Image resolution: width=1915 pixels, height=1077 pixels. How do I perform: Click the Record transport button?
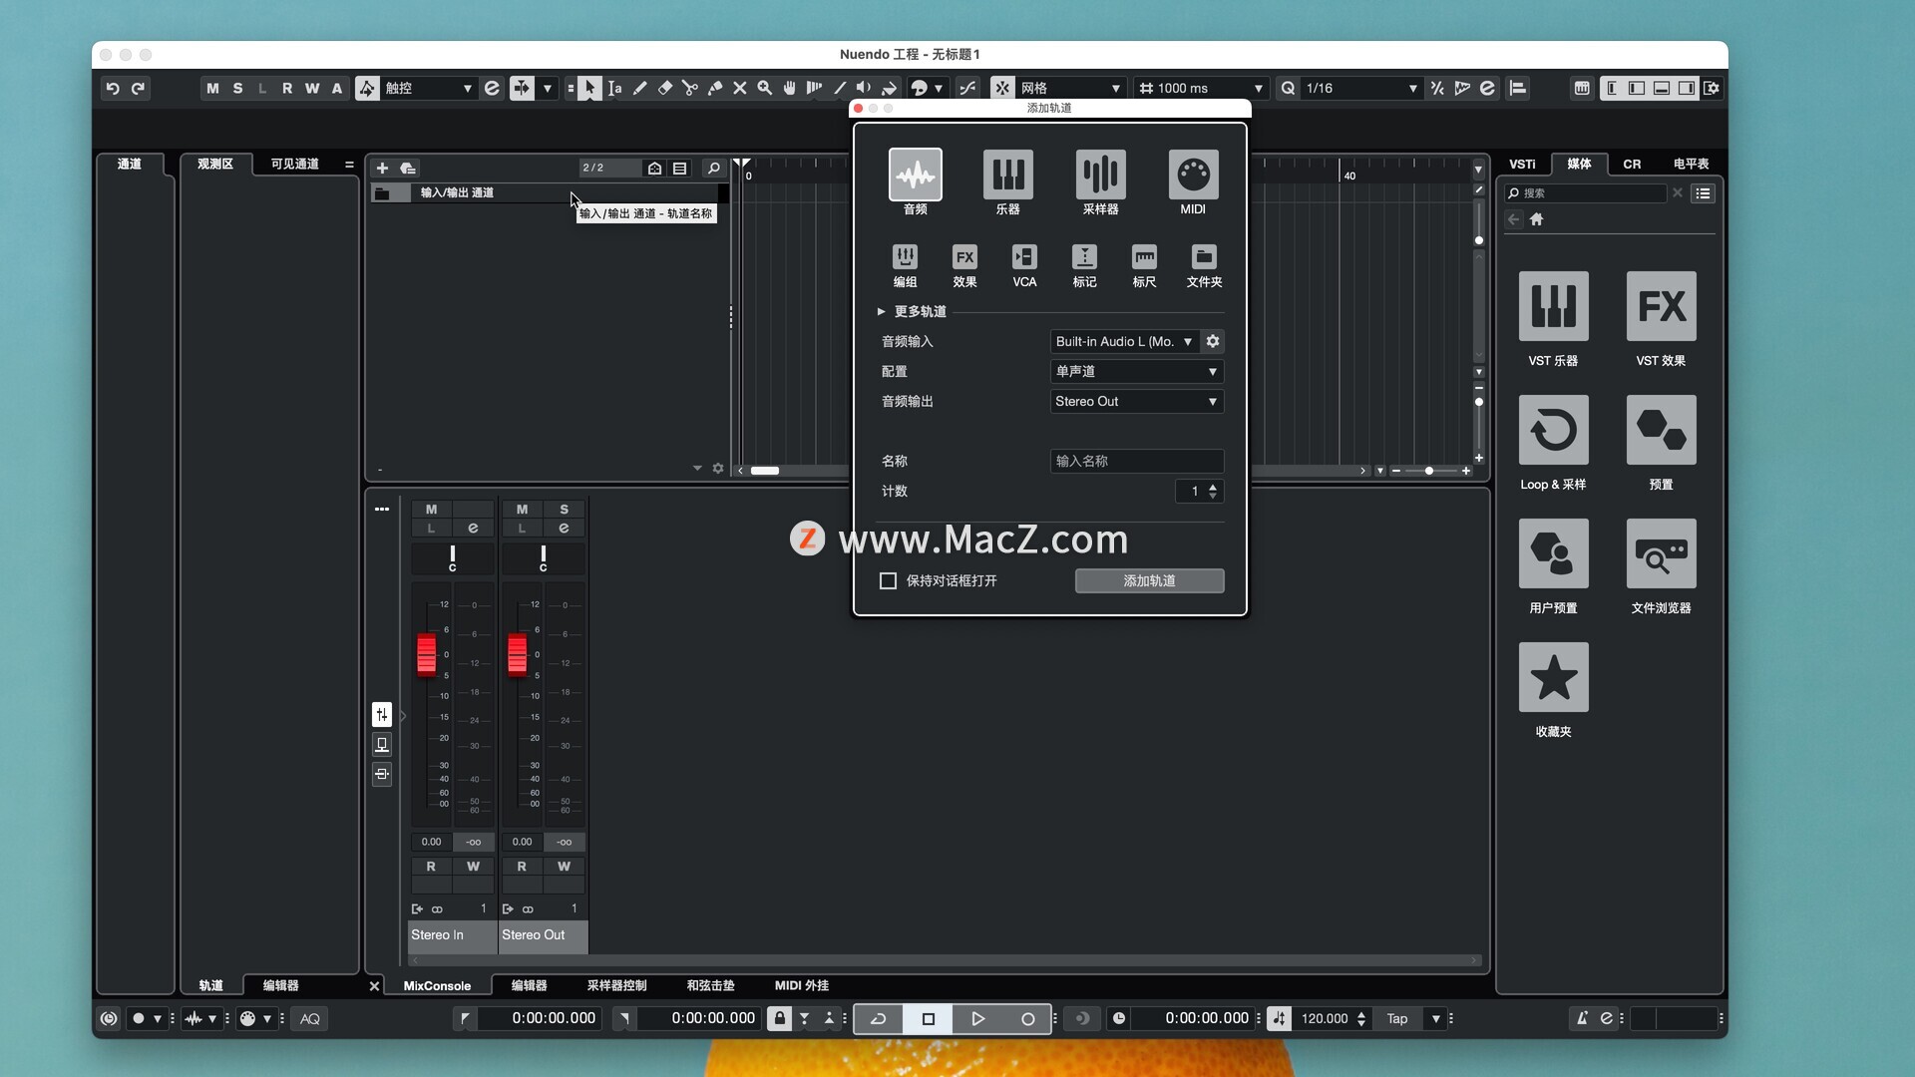click(x=1027, y=1018)
